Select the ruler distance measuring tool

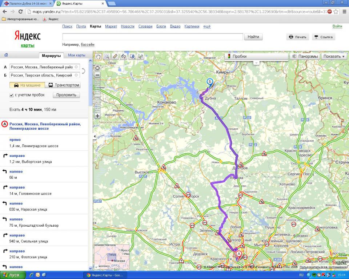tap(115, 57)
